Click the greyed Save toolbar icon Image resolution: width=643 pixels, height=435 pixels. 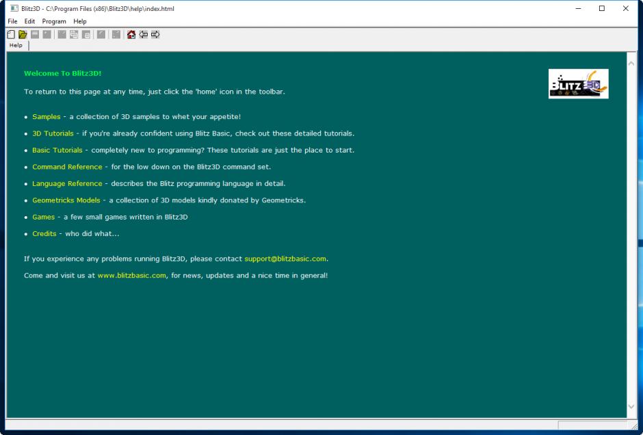coord(35,34)
